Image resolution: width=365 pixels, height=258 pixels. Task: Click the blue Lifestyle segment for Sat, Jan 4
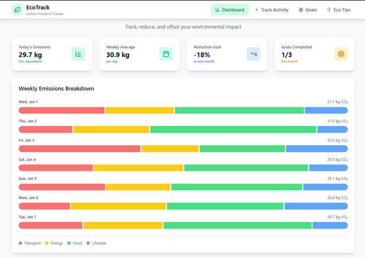(x=328, y=168)
